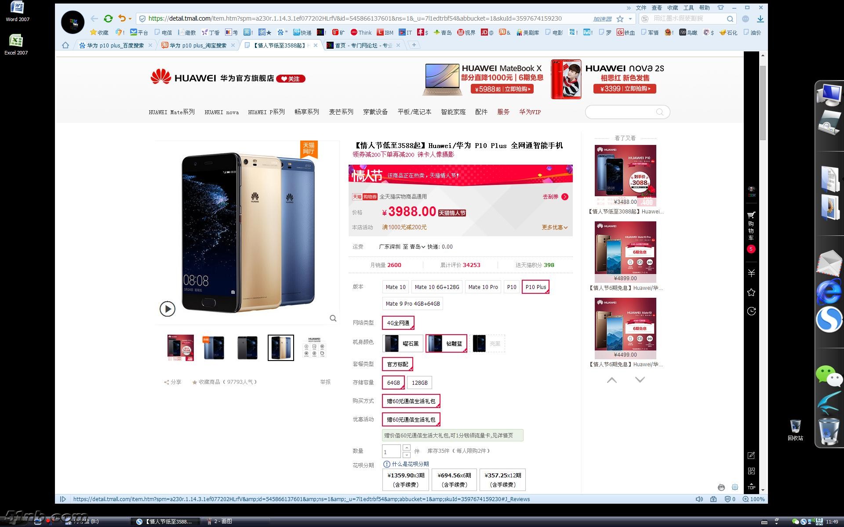
Task: Click the favorites star in right sidebar
Action: tap(751, 292)
